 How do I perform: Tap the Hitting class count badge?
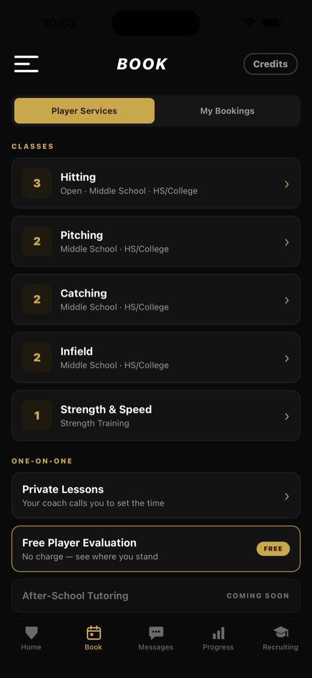pos(37,183)
